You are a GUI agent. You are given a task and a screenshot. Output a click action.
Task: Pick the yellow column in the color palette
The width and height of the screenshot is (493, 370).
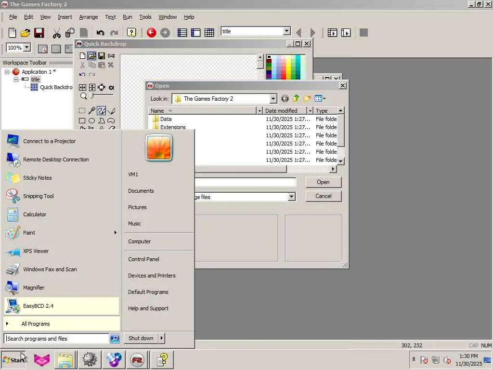288,67
